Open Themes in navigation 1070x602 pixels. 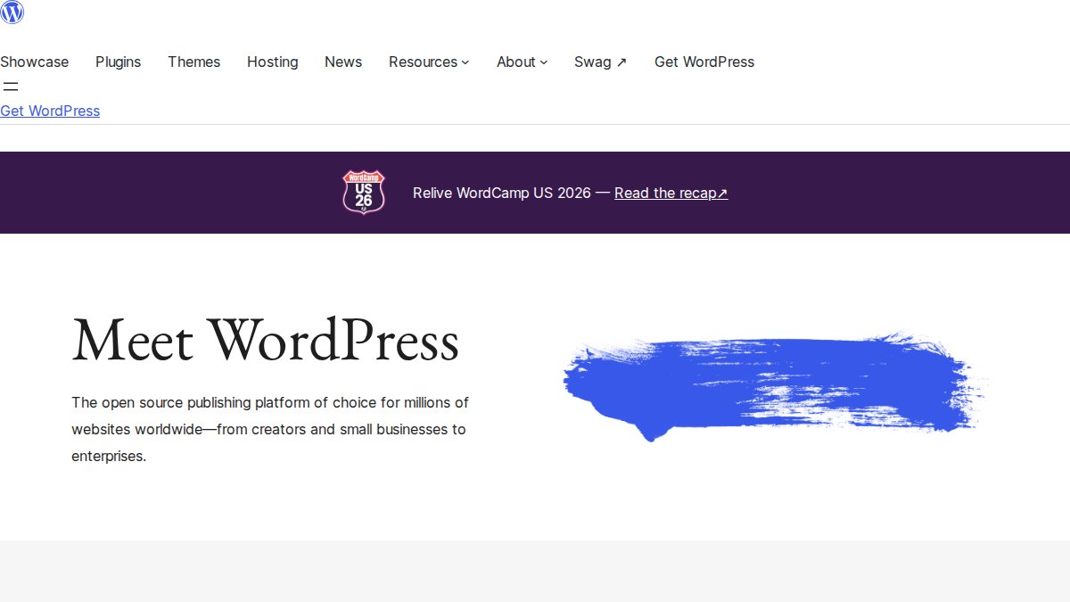click(x=193, y=62)
